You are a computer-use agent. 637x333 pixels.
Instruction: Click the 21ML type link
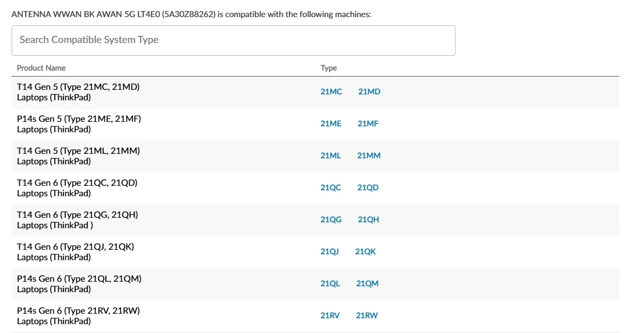(x=330, y=155)
